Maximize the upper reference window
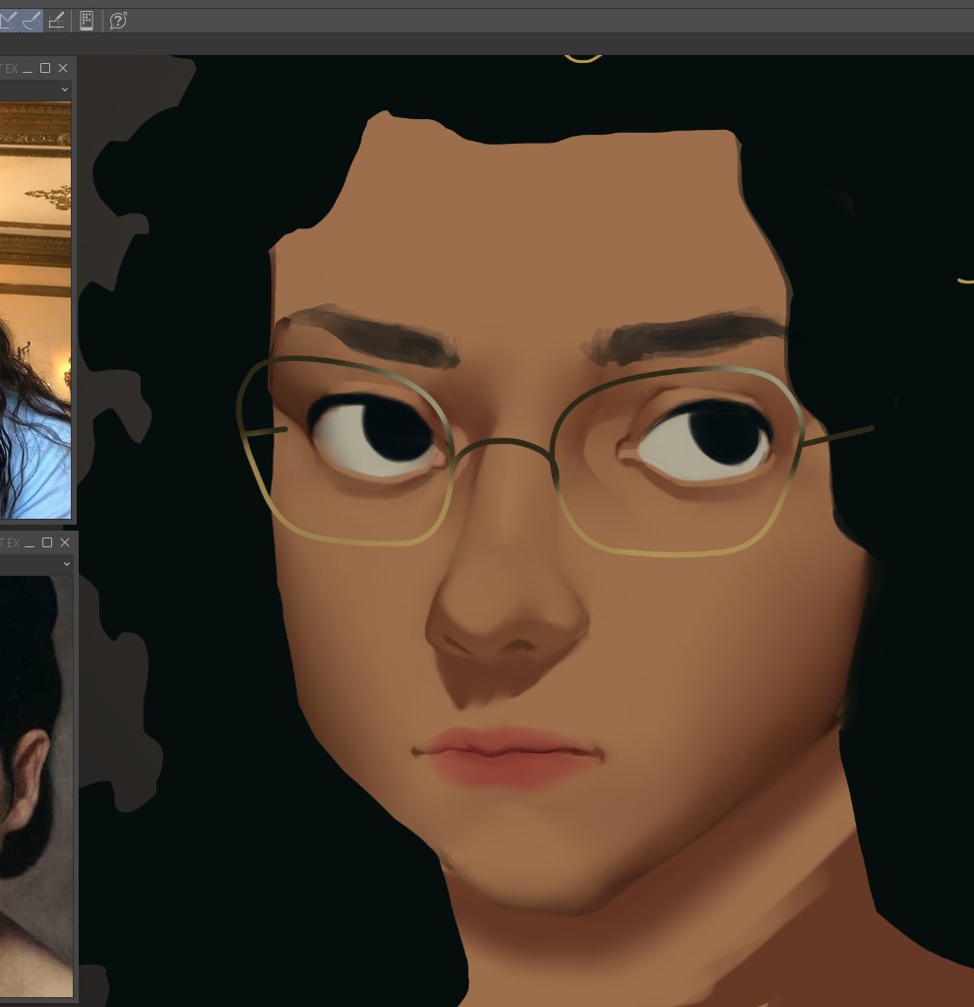 click(x=45, y=68)
